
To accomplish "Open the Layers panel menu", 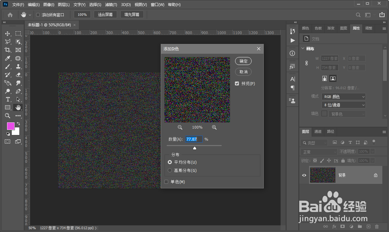I will (384, 132).
